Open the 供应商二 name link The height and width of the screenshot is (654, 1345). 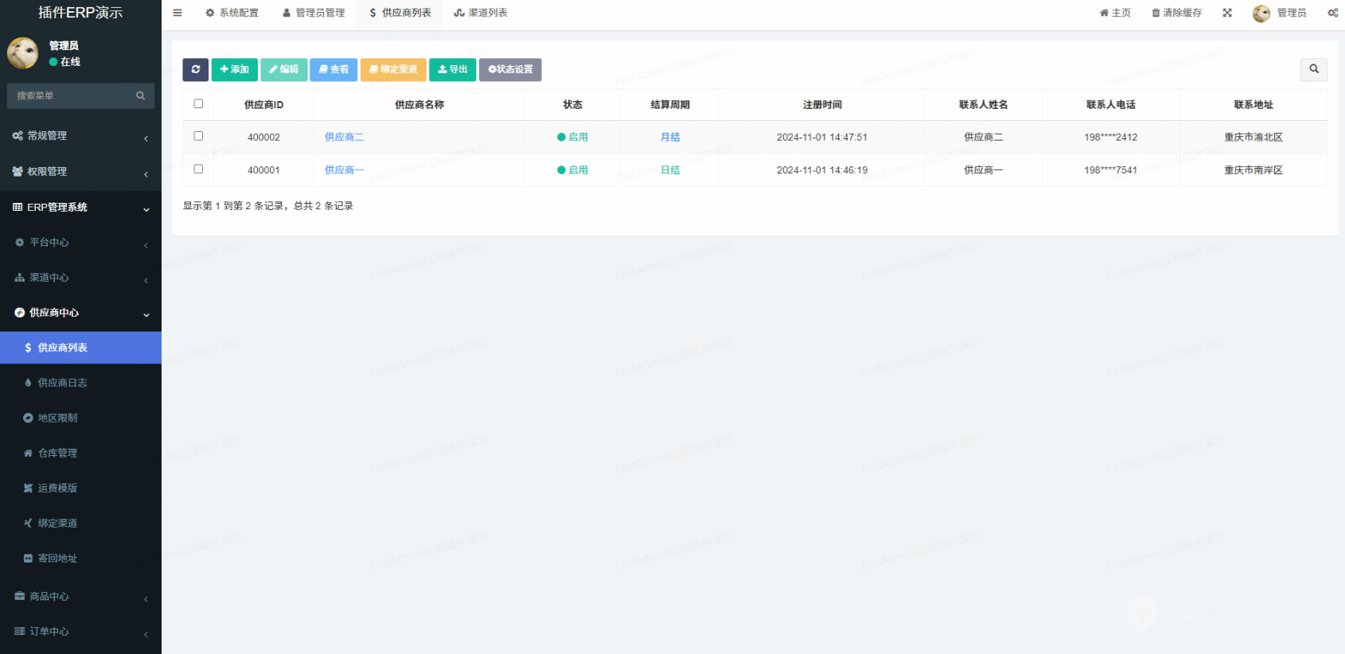point(344,137)
